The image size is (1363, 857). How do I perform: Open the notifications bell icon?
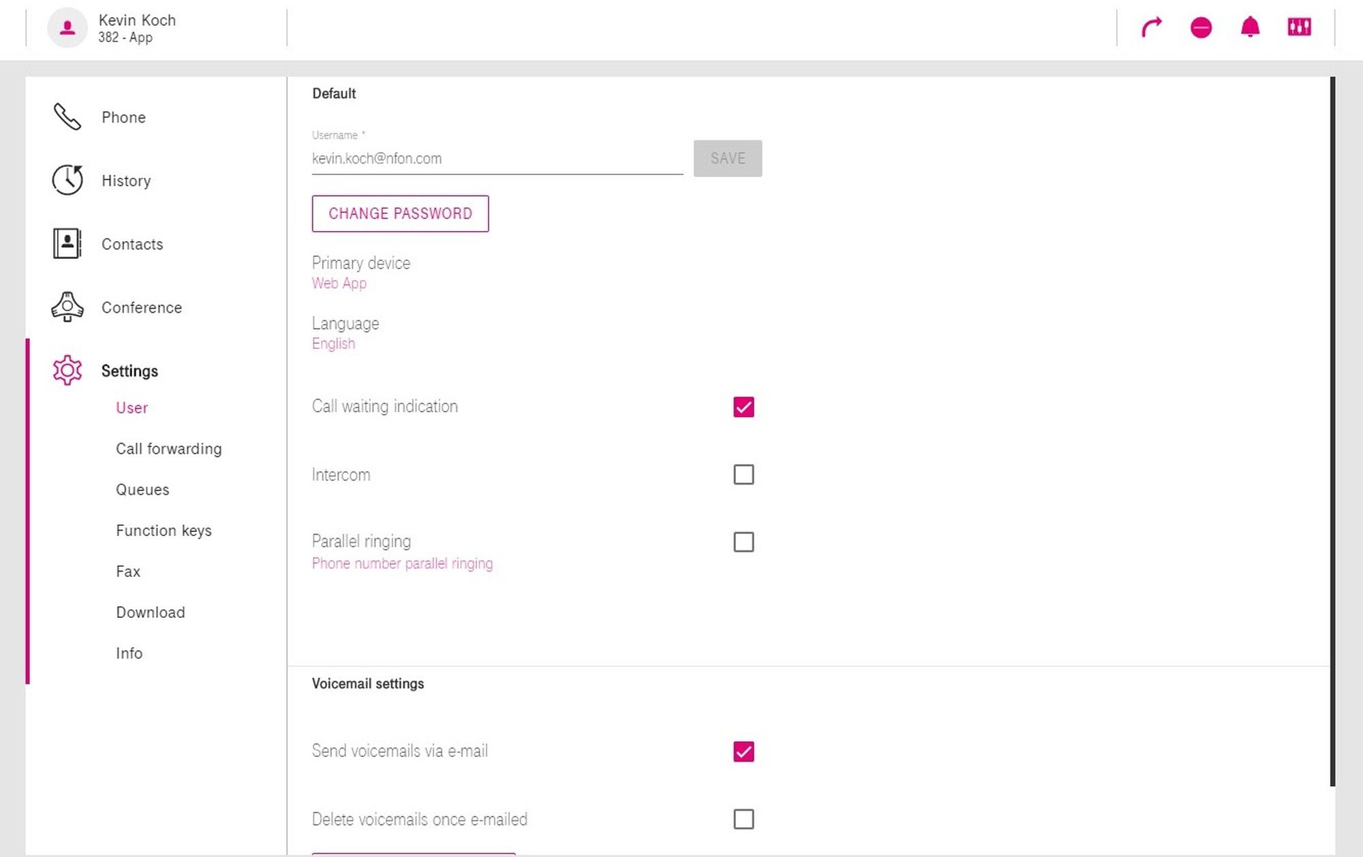click(1250, 28)
